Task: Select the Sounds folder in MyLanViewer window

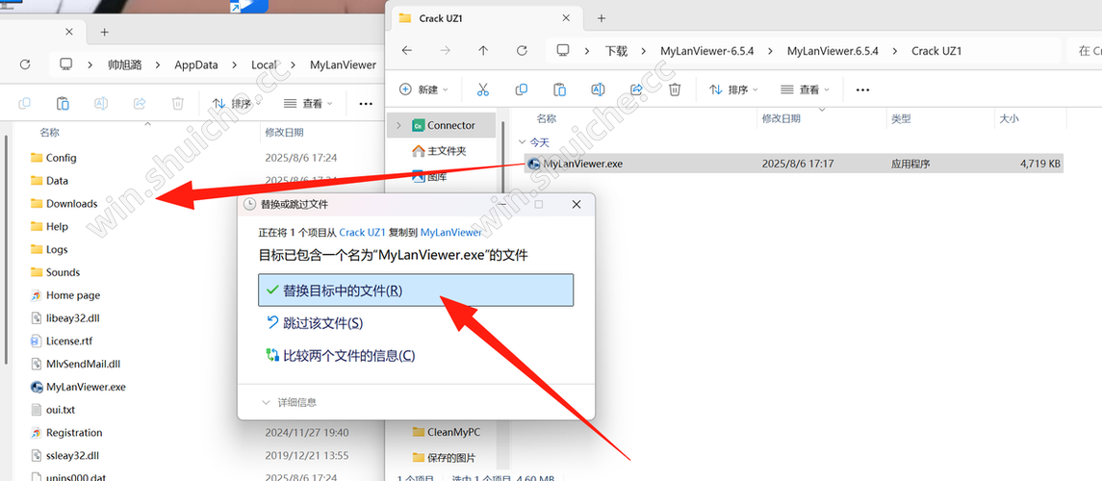Action: [x=56, y=271]
